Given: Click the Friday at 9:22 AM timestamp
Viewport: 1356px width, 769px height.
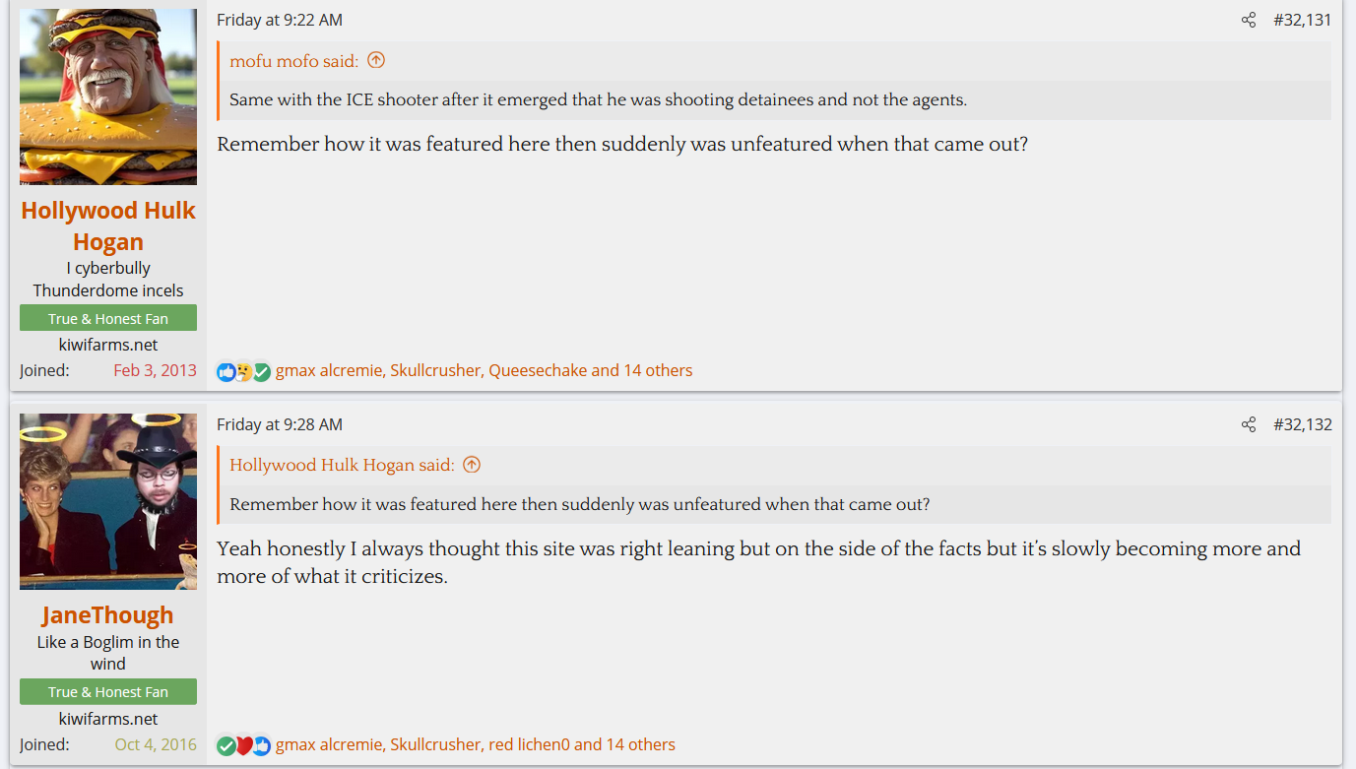Looking at the screenshot, I should pos(280,20).
